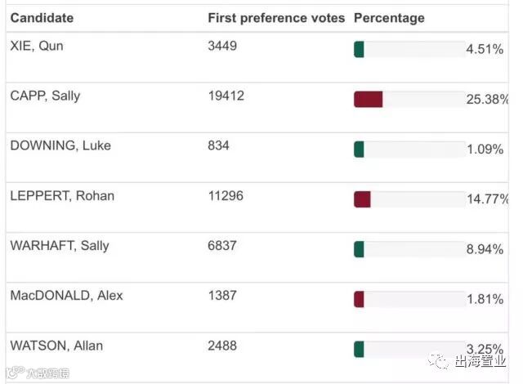Sort by First preference votes header
The width and height of the screenshot is (523, 384).
[276, 18]
